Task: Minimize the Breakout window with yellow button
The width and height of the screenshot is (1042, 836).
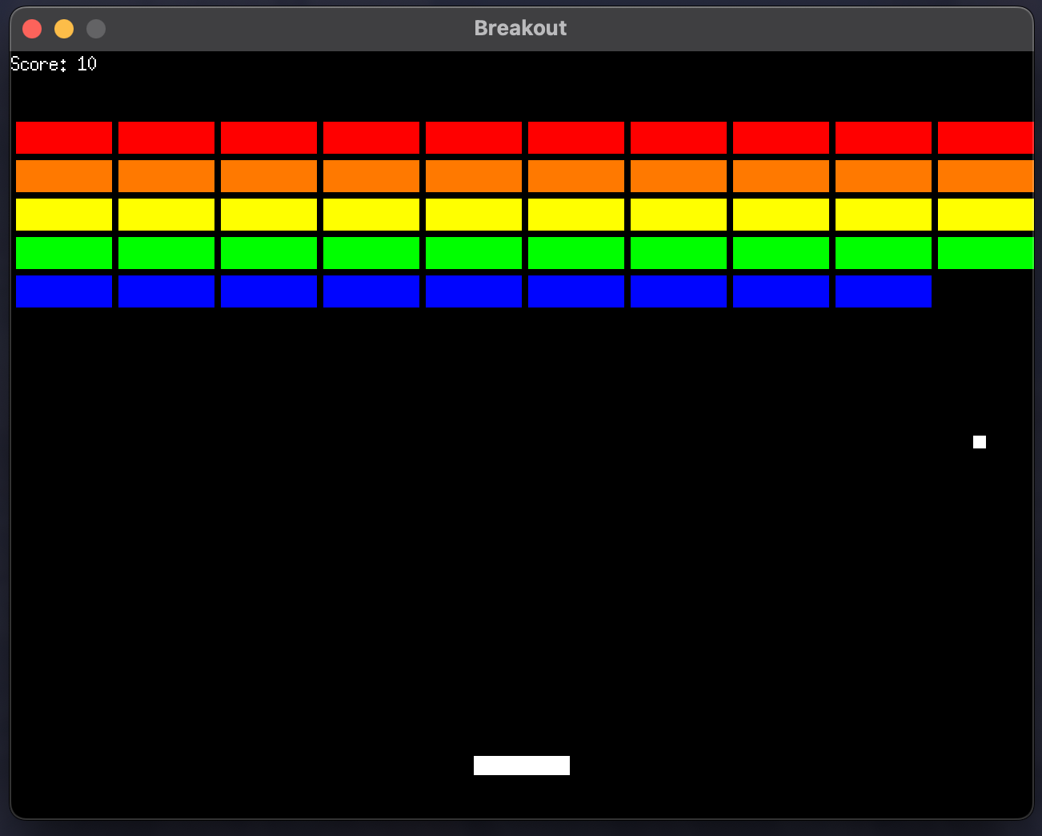Action: 64,29
